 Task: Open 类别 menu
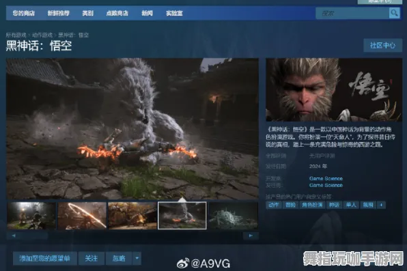pos(87,13)
